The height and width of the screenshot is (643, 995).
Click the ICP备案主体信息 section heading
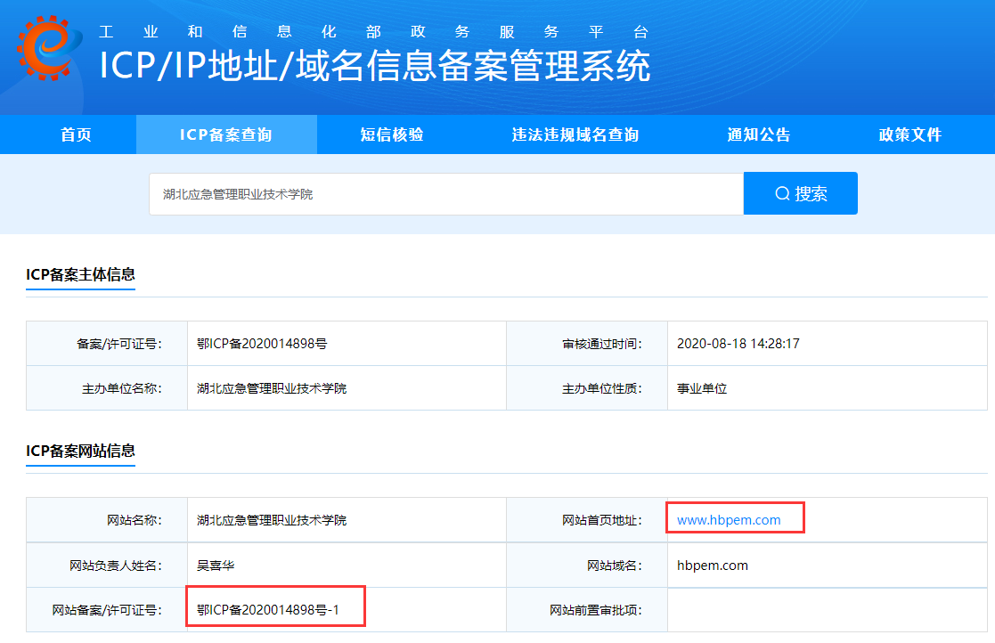coord(80,274)
